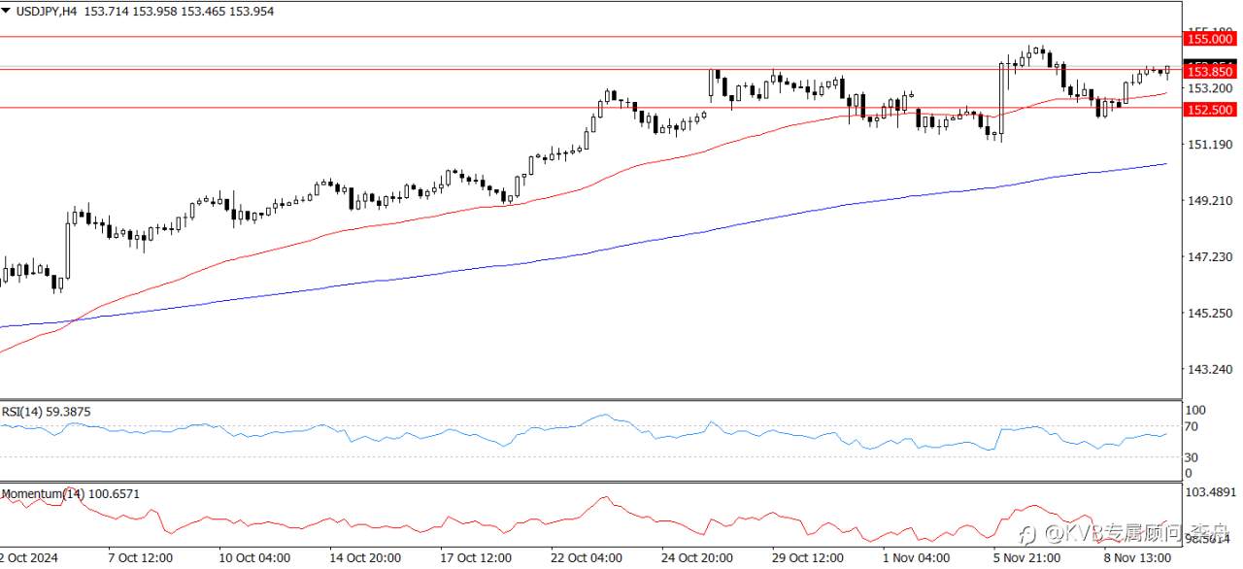Click the 29 Oct 12:00 time label
This screenshot has height=569, width=1243.
(x=807, y=559)
